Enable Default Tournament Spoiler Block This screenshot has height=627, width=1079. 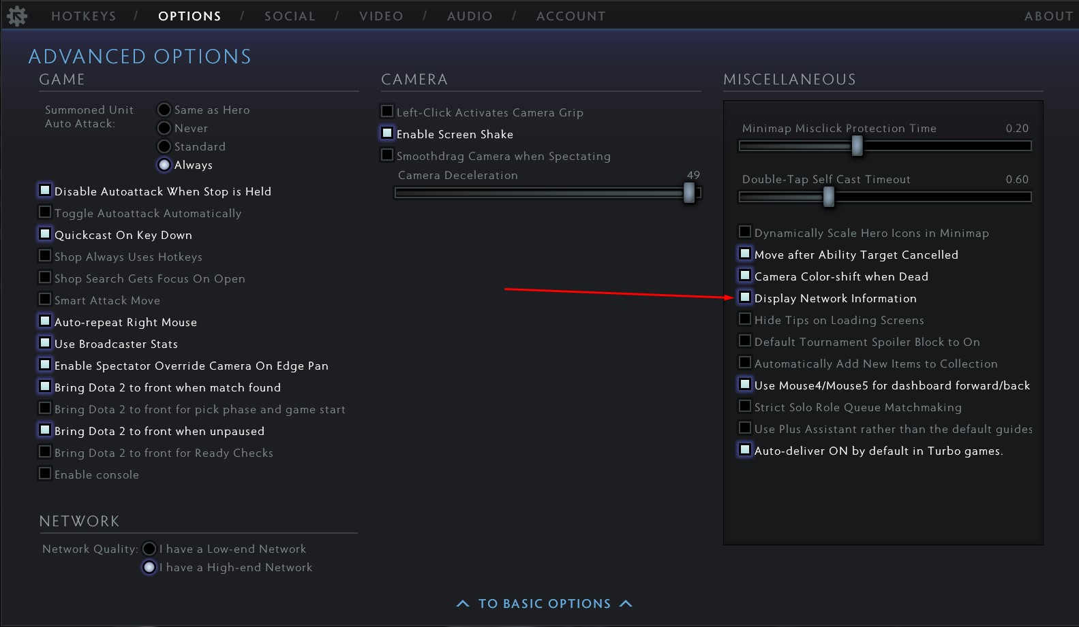click(745, 341)
